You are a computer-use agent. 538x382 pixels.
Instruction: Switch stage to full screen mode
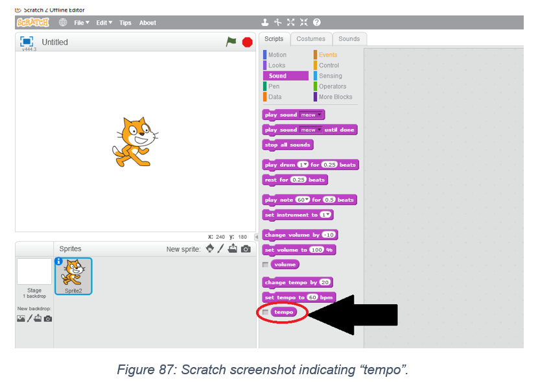pyautogui.click(x=27, y=42)
